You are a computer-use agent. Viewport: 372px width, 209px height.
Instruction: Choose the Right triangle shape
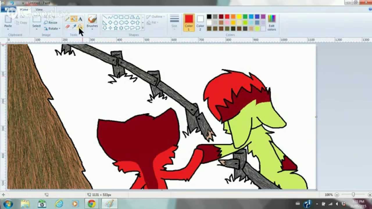[x=105, y=23]
